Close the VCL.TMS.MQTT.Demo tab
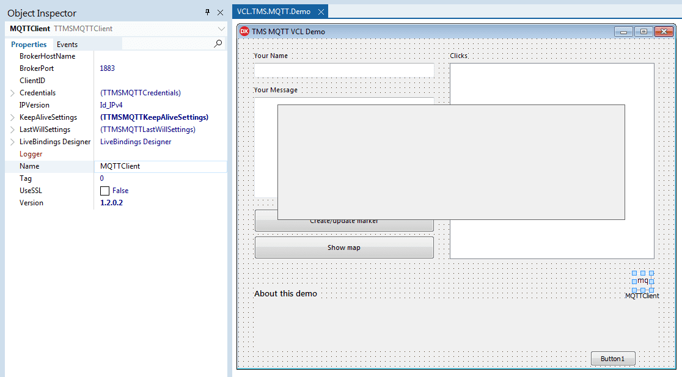682x377 pixels. (x=321, y=12)
